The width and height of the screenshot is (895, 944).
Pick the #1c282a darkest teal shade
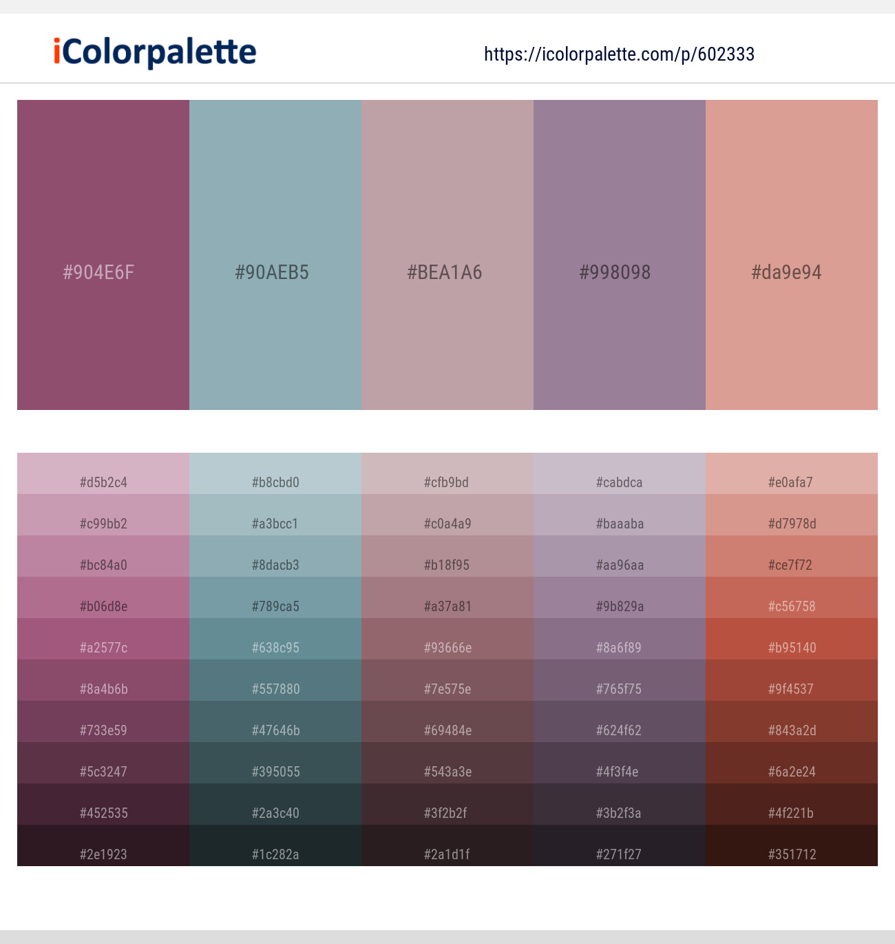pyautogui.click(x=275, y=846)
